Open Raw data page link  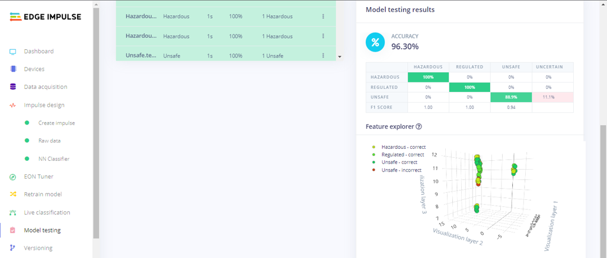(49, 141)
